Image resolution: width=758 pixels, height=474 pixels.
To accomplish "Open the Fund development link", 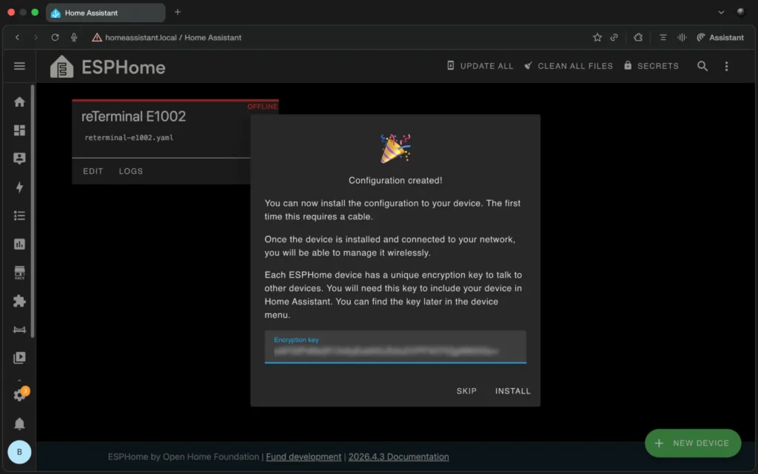I will pos(303,456).
